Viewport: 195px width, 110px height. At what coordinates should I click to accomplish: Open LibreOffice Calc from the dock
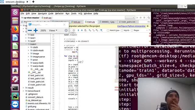click(15, 46)
